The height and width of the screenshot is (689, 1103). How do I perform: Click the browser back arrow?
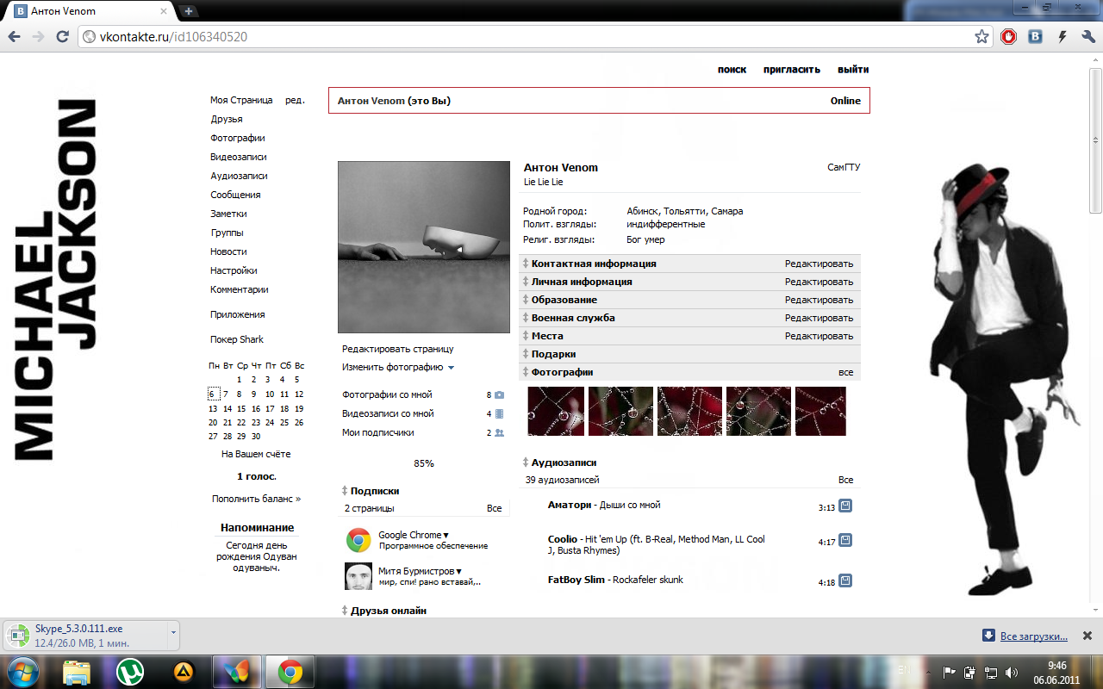click(x=14, y=37)
